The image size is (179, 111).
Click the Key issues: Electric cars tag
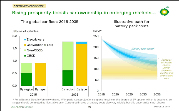[x=29, y=6]
